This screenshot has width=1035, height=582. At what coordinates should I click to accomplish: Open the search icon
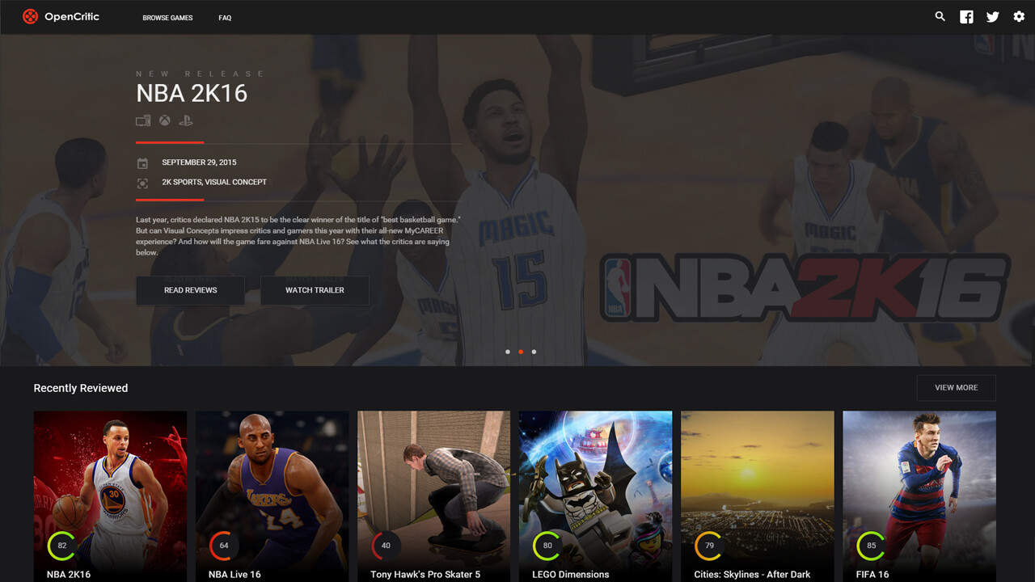pyautogui.click(x=940, y=16)
